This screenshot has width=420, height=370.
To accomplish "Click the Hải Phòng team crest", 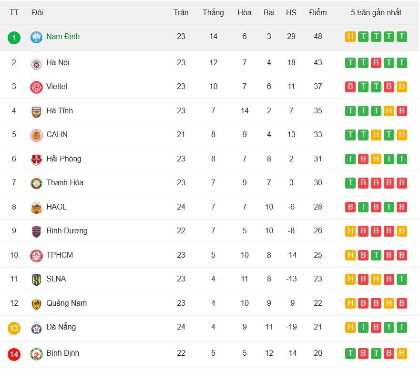I will click(36, 160).
